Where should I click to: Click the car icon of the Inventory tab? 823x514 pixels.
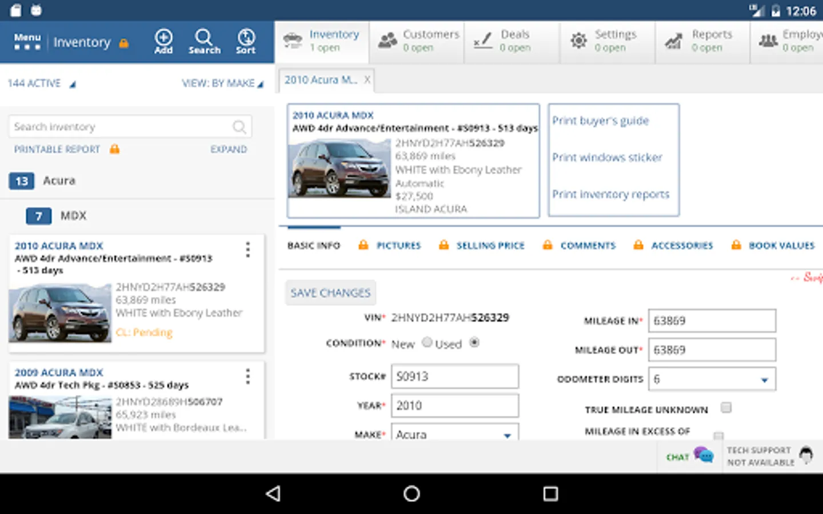point(293,41)
